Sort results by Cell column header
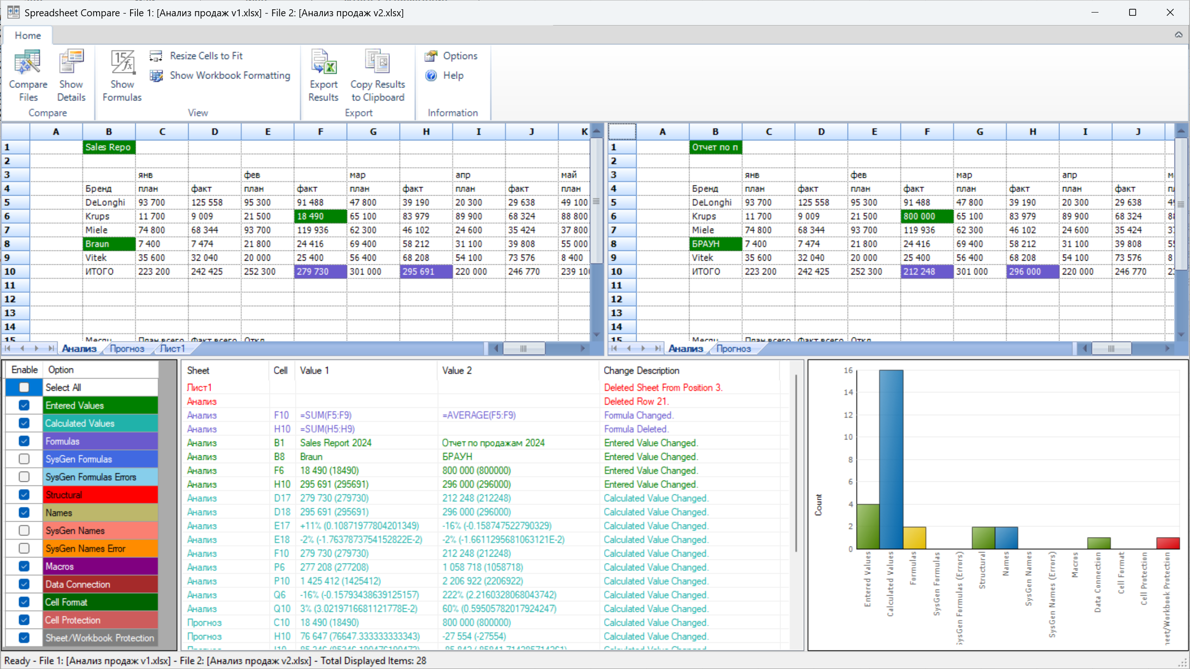This screenshot has height=669, width=1190. 282,370
